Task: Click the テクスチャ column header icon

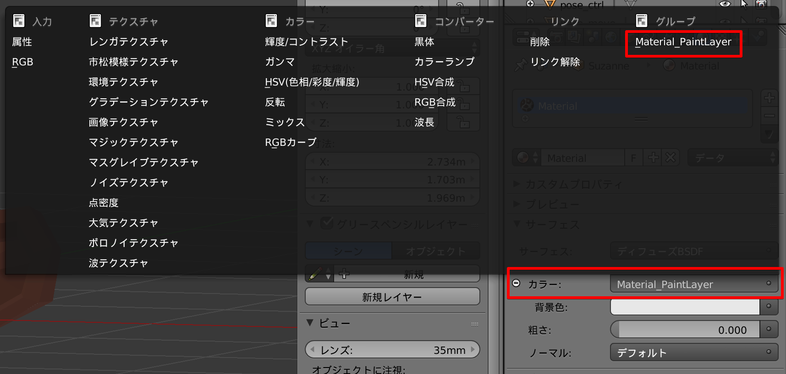Action: (95, 21)
